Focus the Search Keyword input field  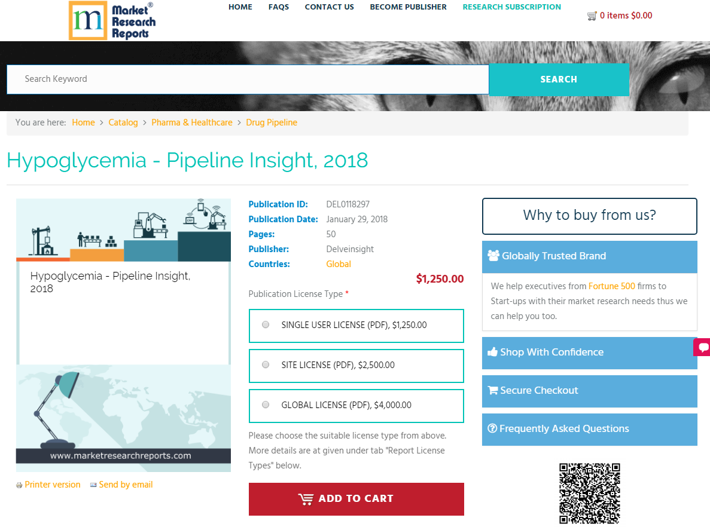tap(248, 79)
